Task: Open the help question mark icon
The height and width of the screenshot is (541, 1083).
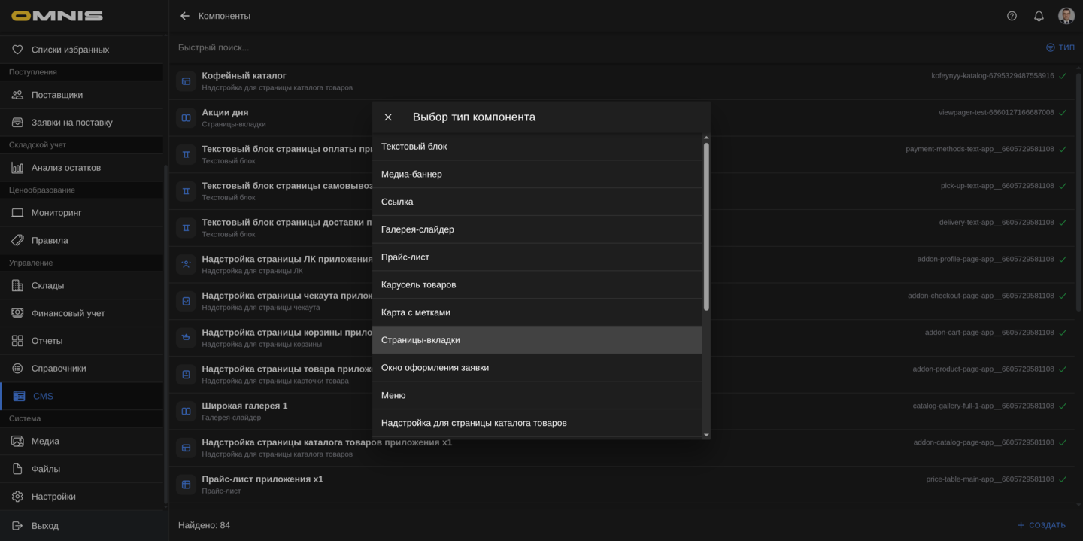Action: [x=1012, y=16]
